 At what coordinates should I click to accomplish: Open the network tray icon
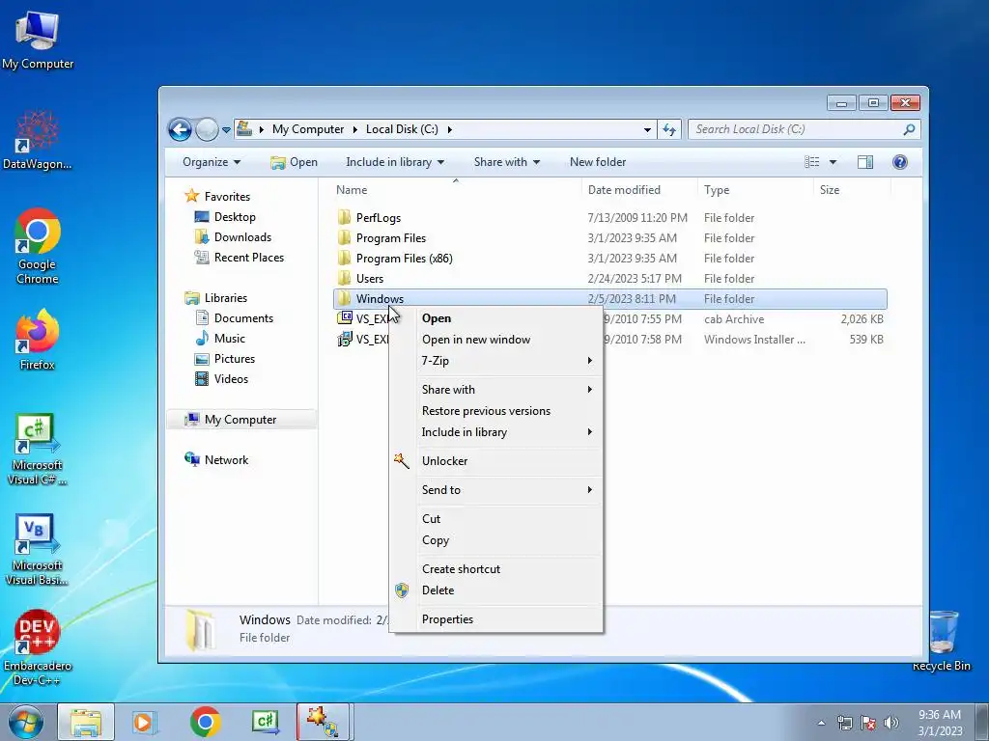pos(844,723)
